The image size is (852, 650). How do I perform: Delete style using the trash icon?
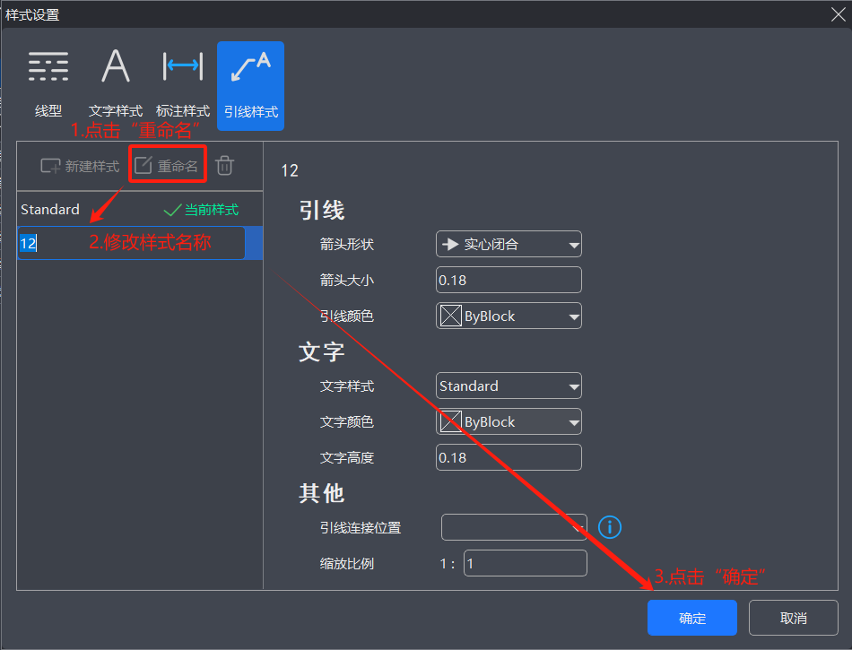[225, 166]
